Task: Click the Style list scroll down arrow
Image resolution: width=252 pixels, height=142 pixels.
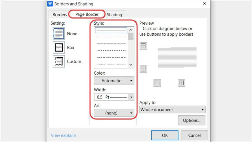Action: [x=131, y=65]
